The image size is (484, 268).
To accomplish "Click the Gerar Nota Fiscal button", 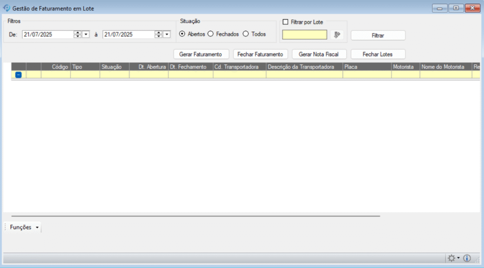I will [x=319, y=54].
